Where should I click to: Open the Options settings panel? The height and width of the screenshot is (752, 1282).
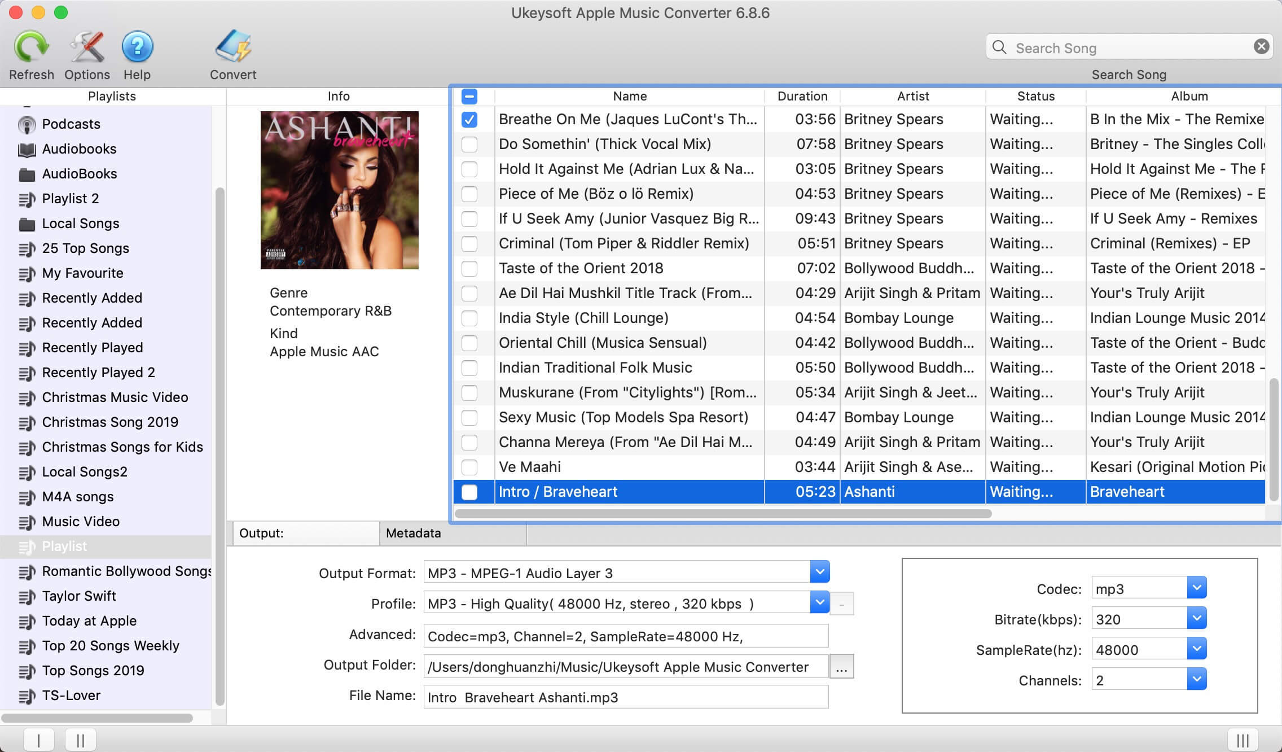click(87, 49)
